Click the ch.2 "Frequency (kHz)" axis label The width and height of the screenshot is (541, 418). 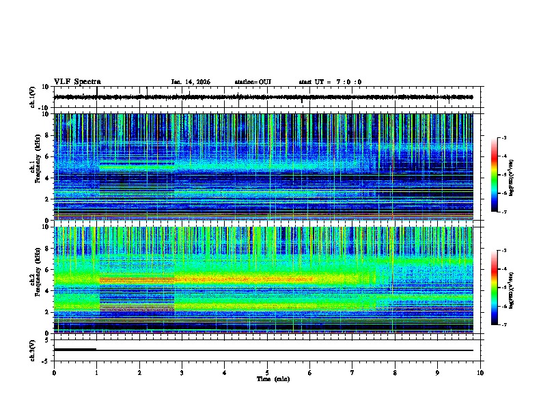(38, 272)
